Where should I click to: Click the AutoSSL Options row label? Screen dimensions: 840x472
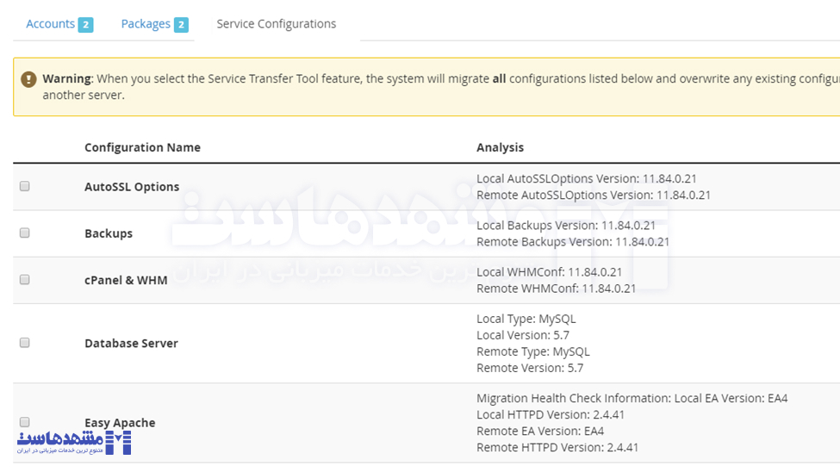tap(132, 187)
